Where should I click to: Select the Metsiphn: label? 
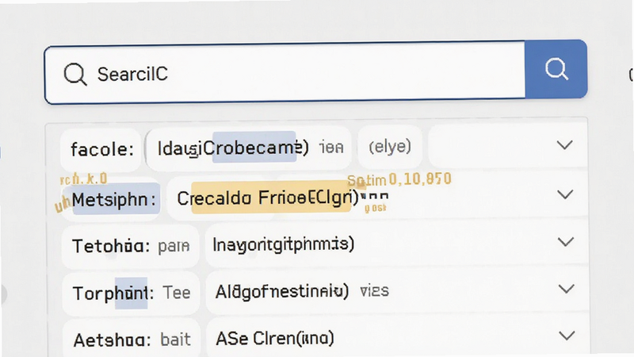tap(113, 199)
